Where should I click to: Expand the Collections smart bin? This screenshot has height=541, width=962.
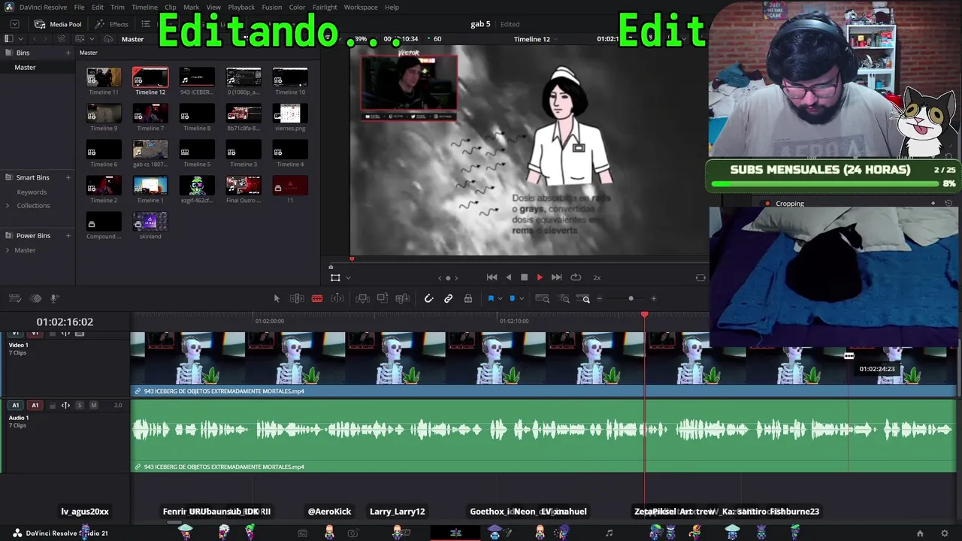[x=8, y=206]
